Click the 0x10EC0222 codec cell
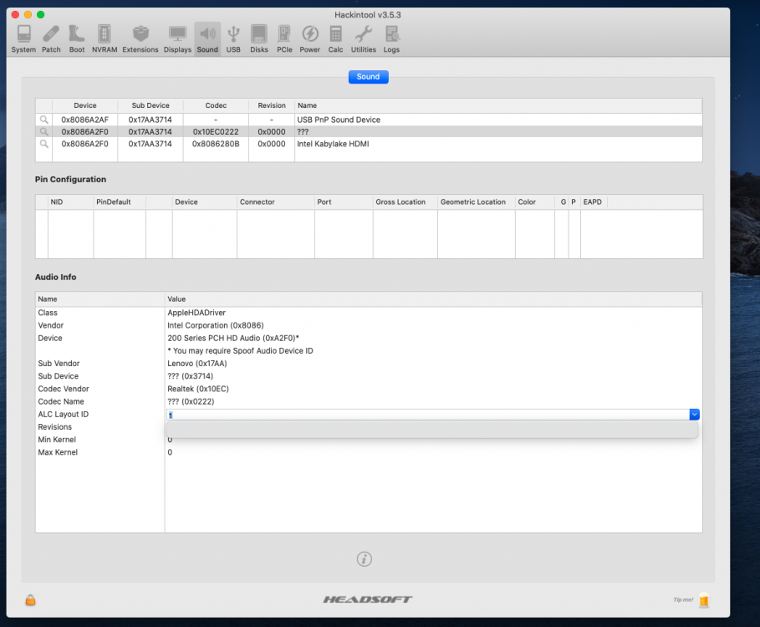This screenshot has height=627, width=760. point(216,131)
